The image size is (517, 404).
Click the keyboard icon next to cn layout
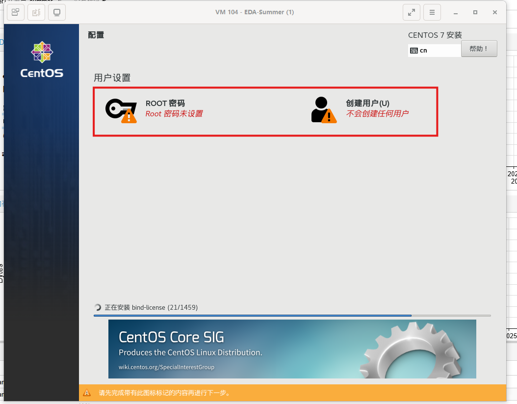415,50
